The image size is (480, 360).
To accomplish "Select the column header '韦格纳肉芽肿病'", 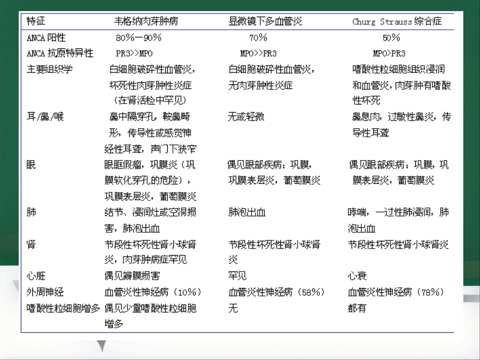I will pos(146,21).
